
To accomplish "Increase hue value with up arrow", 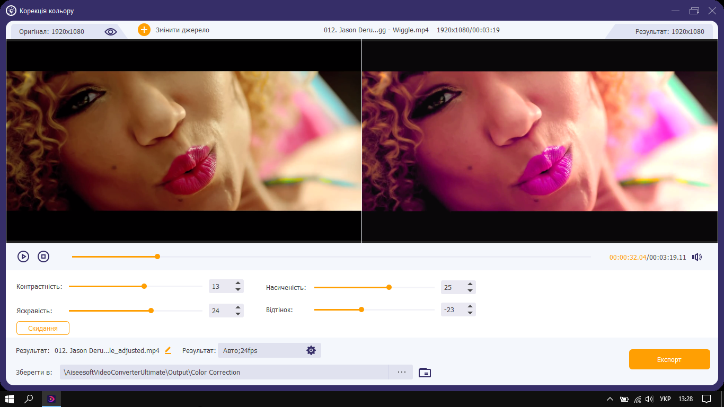I will tap(470, 306).
